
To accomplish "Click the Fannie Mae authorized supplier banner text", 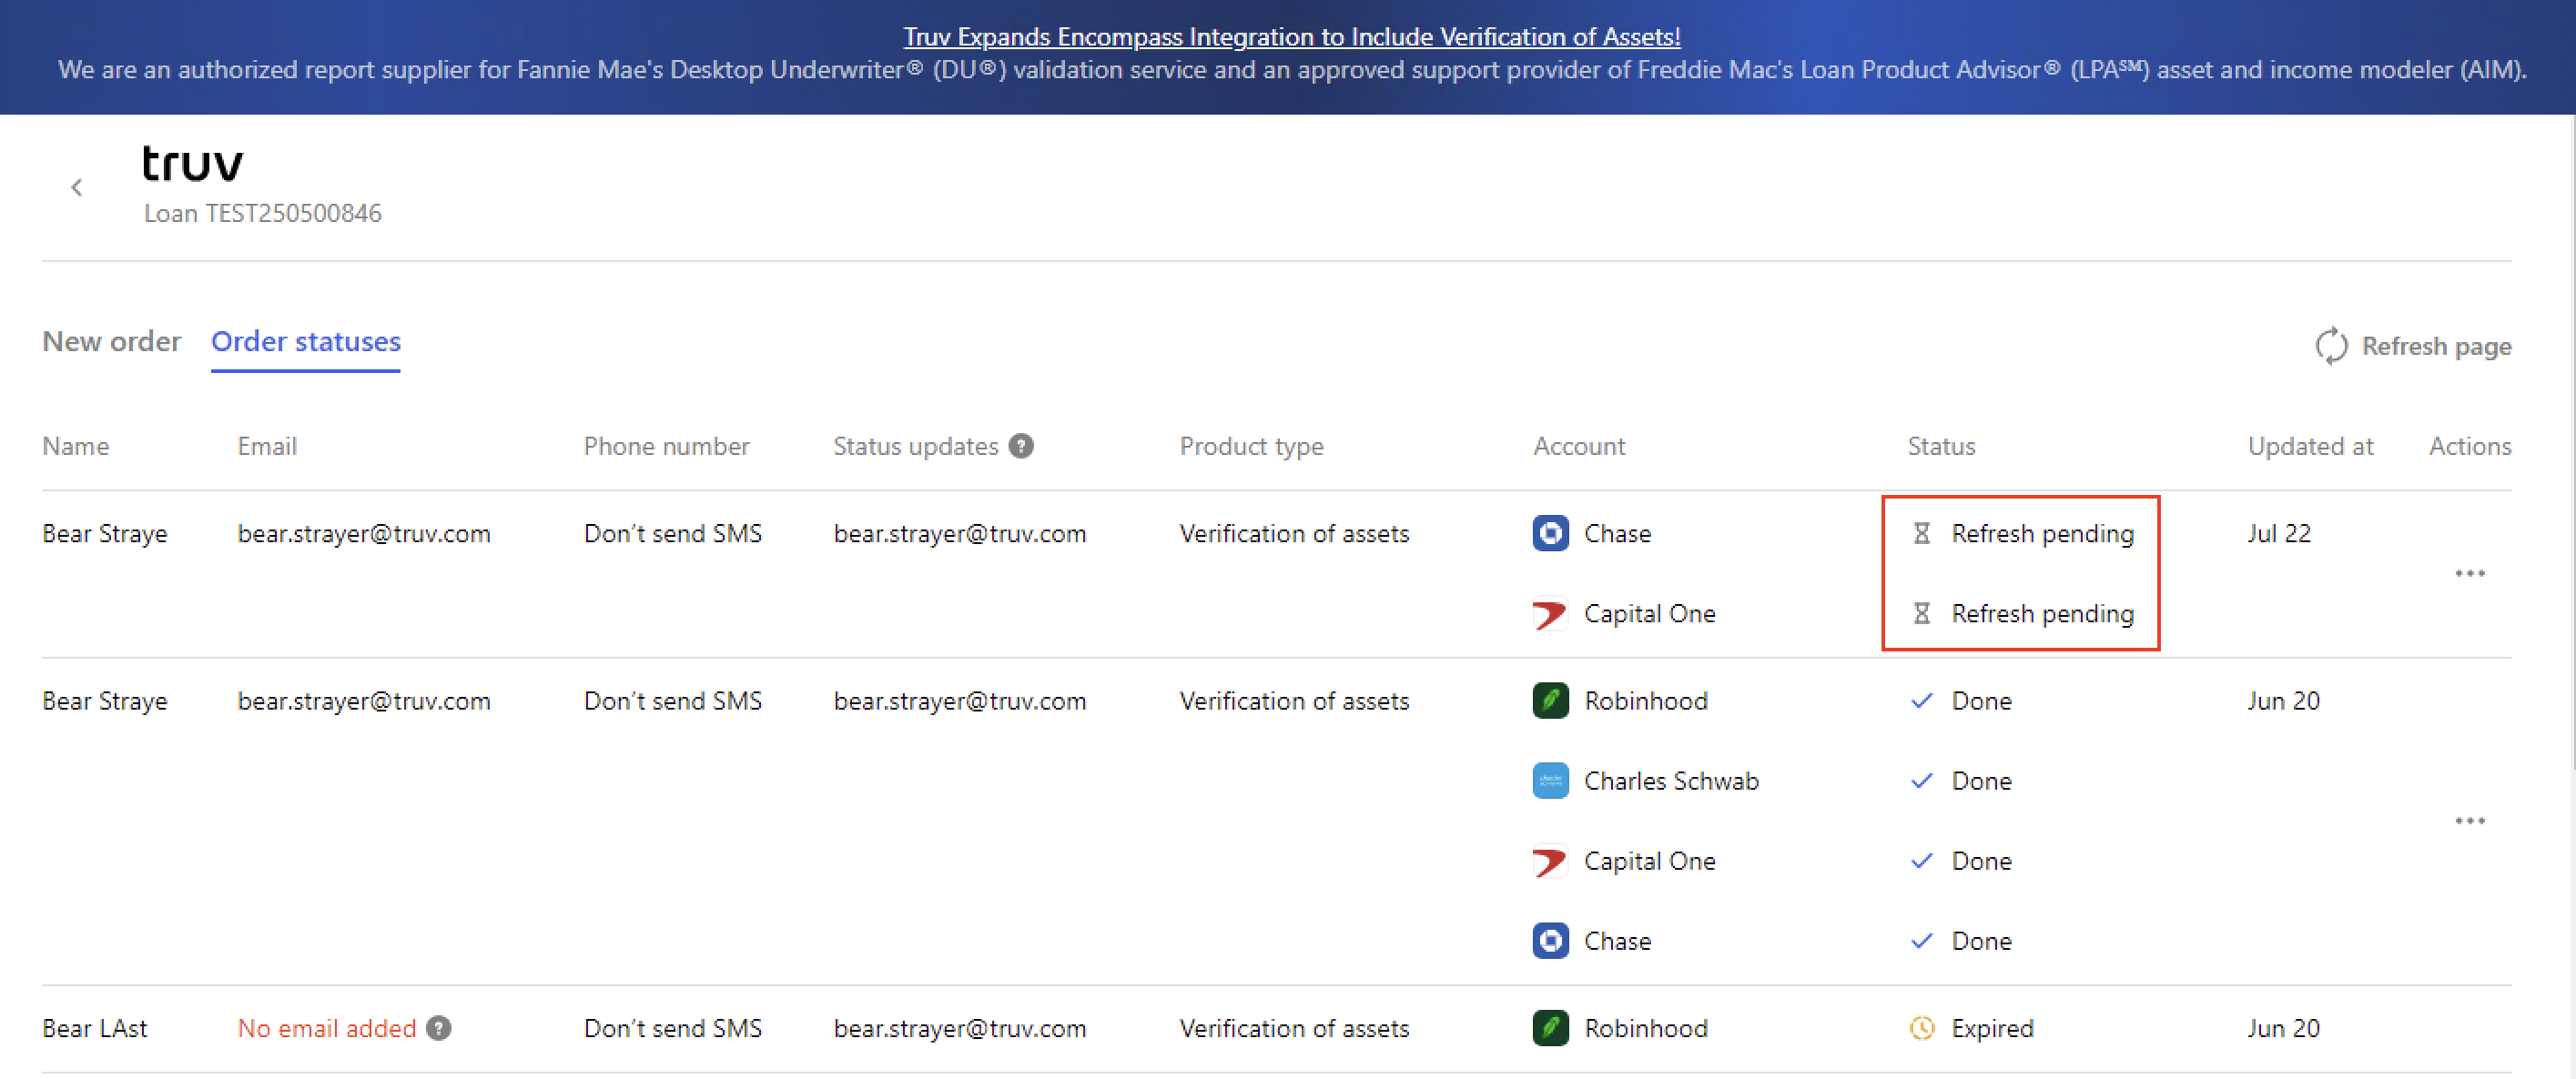I will pos(1292,70).
